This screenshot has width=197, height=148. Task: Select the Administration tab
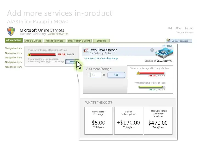(x=14, y=40)
